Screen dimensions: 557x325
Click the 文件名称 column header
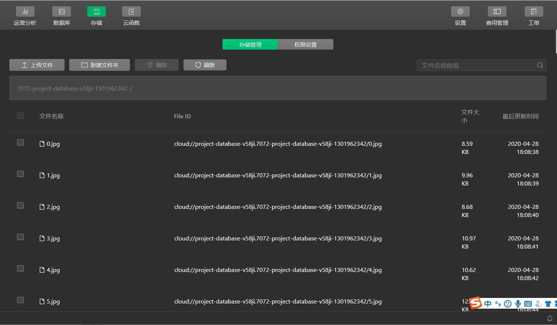pyautogui.click(x=52, y=116)
